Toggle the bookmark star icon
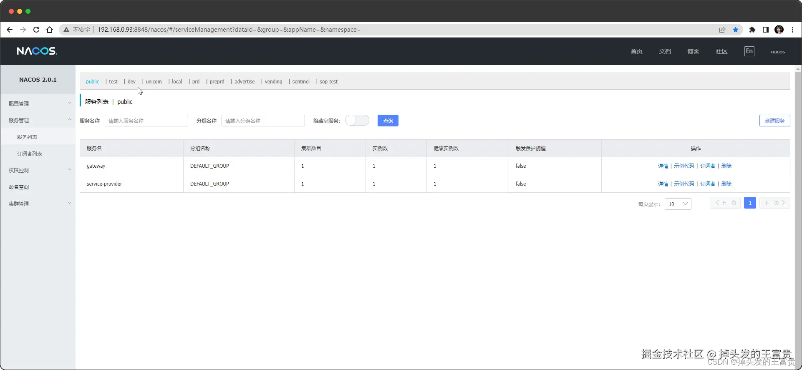The image size is (802, 370). click(x=736, y=30)
